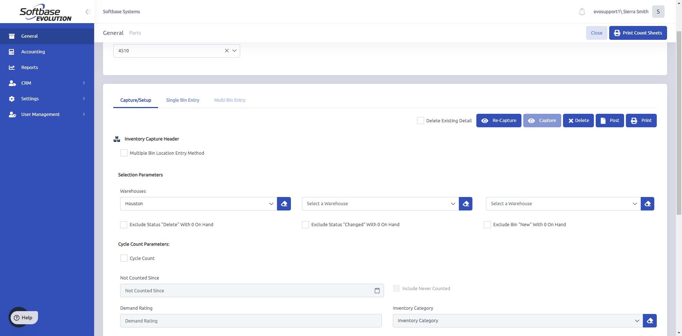
Task: Clear the 4510 selection with the X icon
Action: click(227, 51)
